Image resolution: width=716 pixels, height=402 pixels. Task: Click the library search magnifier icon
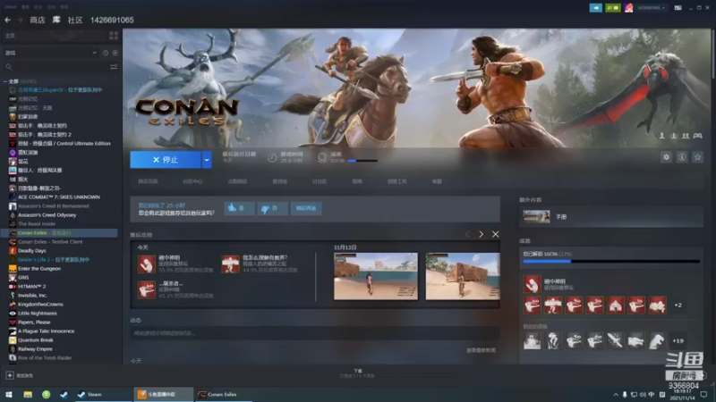click(x=9, y=67)
